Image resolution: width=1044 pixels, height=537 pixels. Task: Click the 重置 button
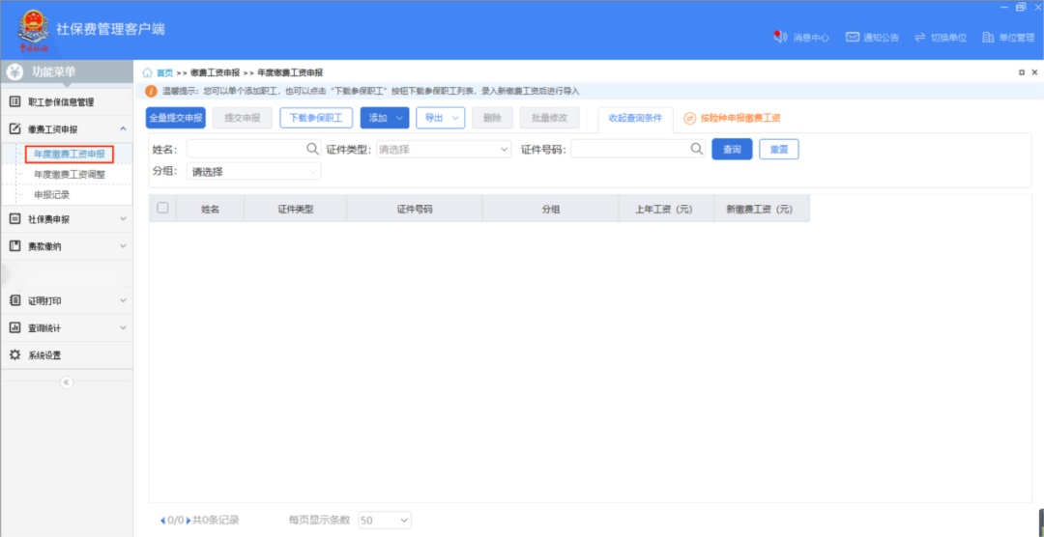pyautogui.click(x=779, y=149)
